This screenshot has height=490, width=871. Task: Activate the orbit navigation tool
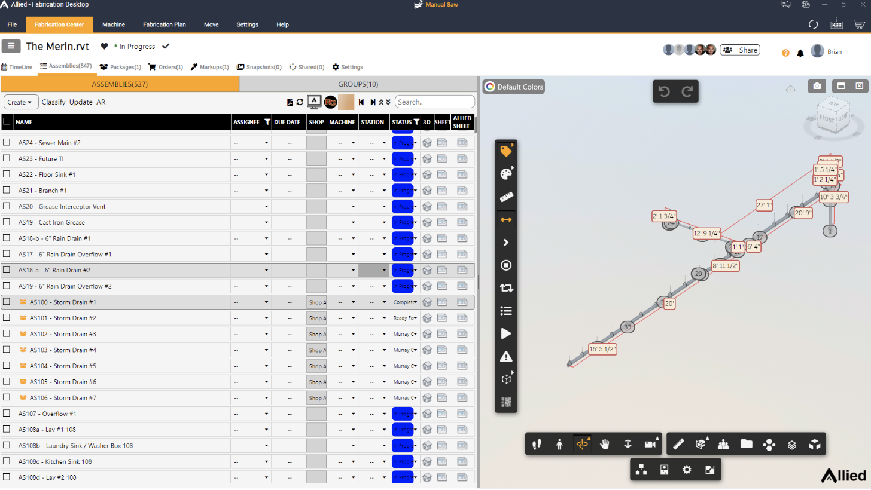point(582,444)
